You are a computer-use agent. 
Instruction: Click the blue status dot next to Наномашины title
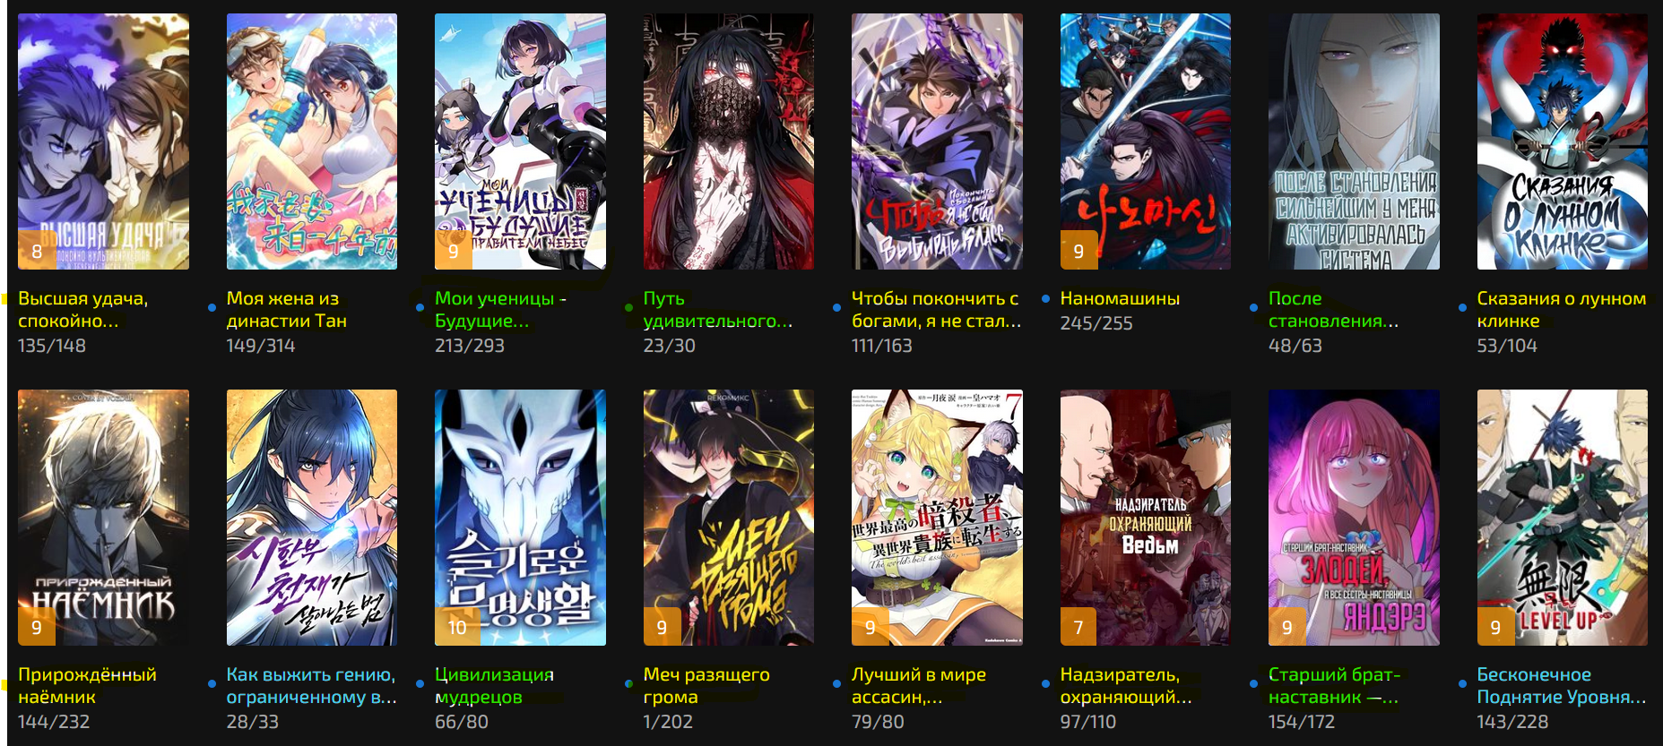(x=1045, y=298)
